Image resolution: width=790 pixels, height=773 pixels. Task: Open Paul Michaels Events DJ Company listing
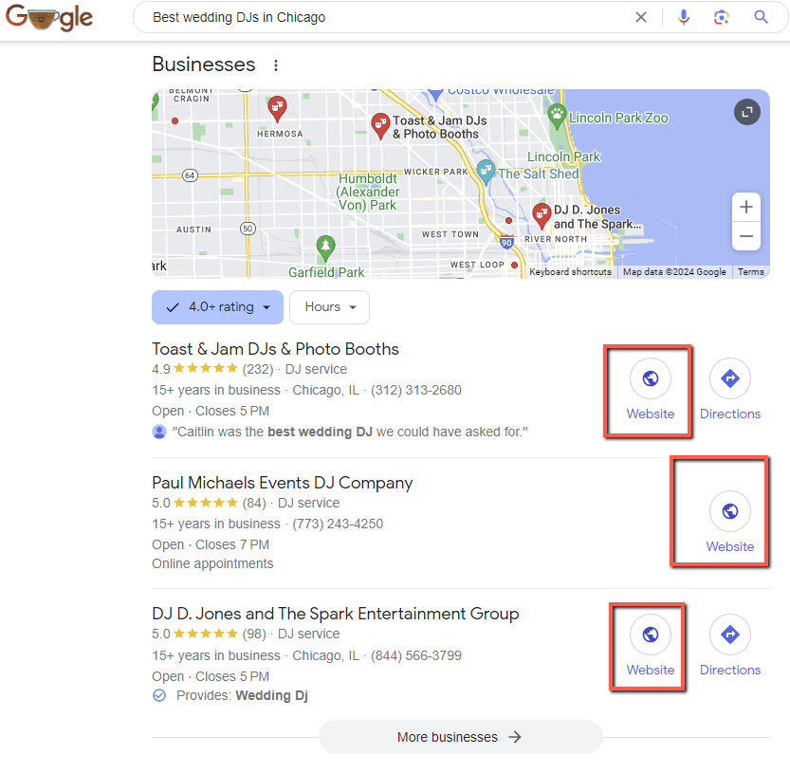(283, 483)
